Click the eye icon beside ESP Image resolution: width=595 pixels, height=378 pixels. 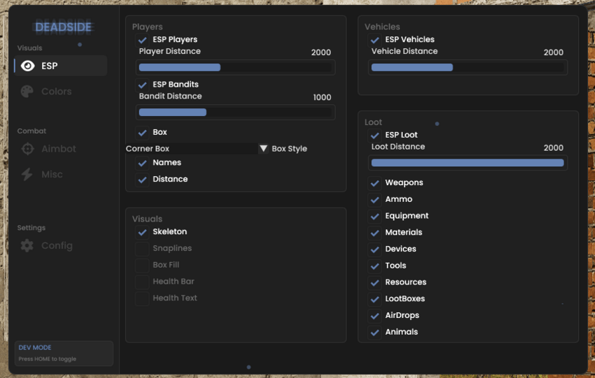pos(27,66)
